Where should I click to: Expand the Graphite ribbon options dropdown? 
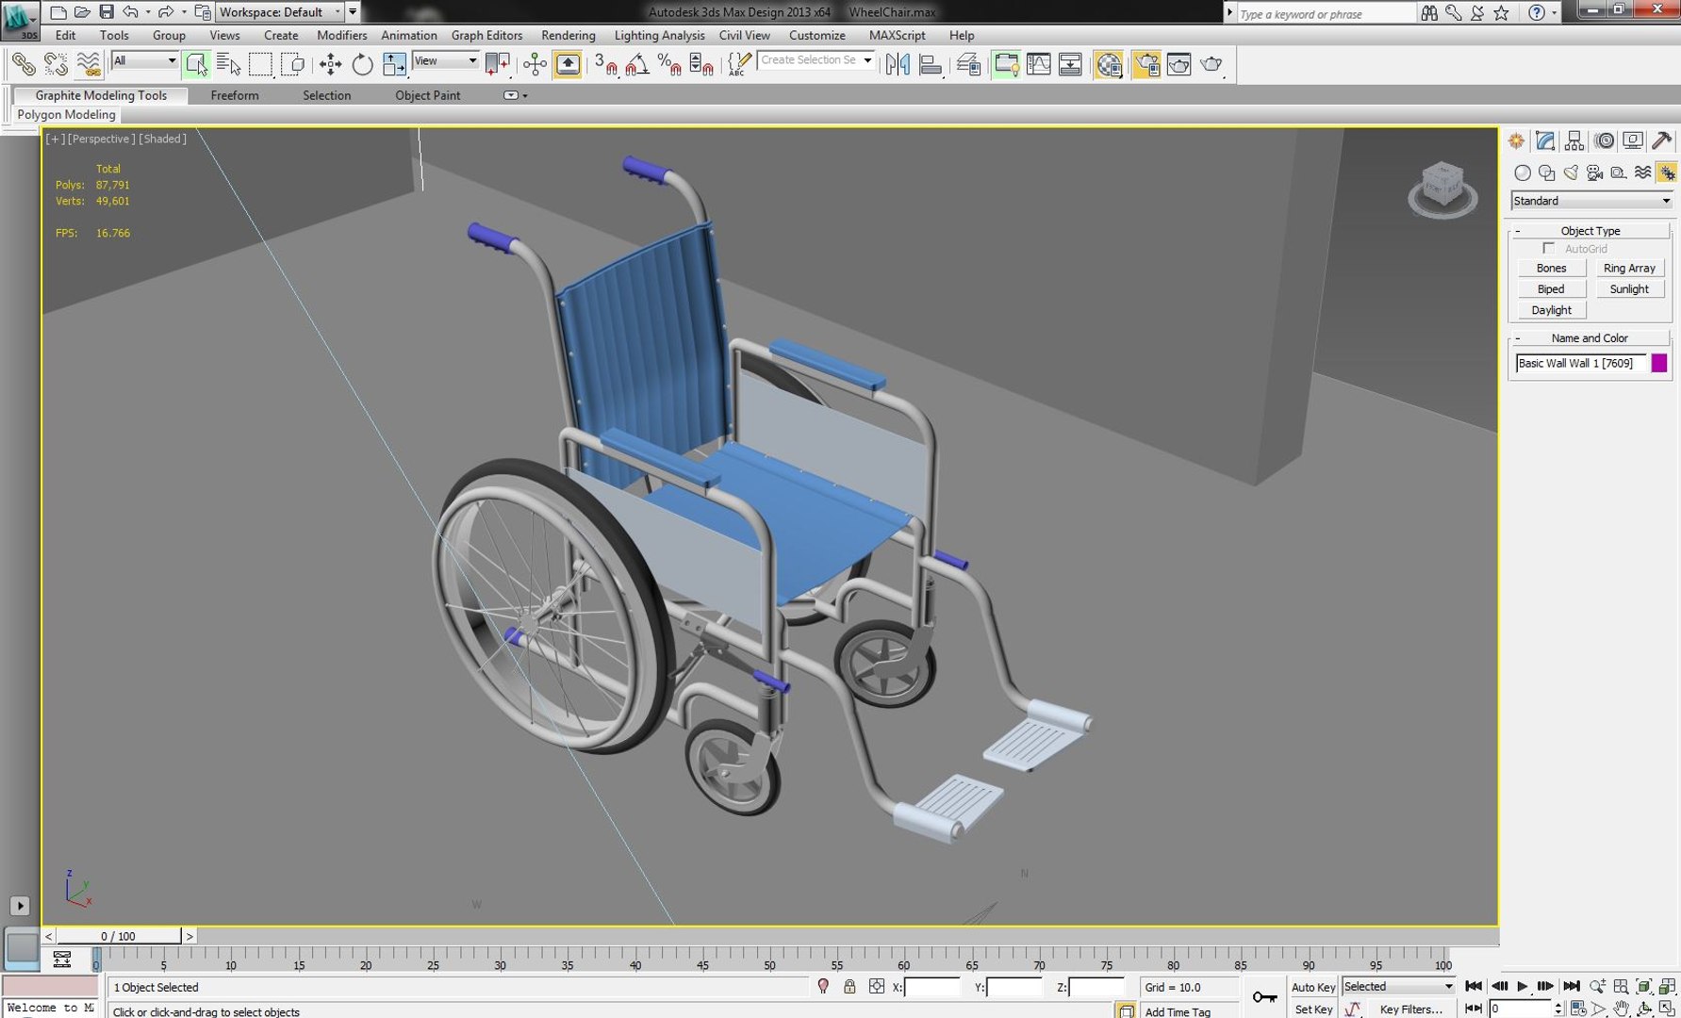[515, 95]
